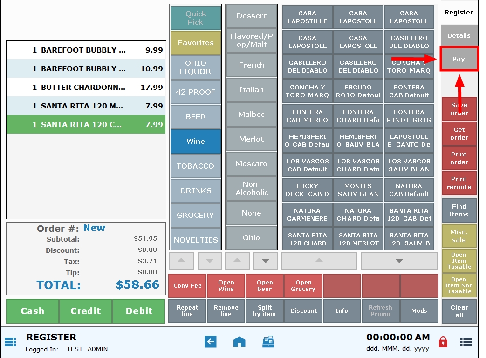Apply a Discount
This screenshot has height=358, width=486.
pyautogui.click(x=303, y=311)
